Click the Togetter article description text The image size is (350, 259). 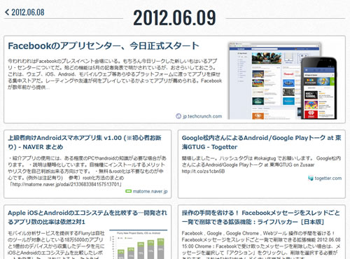(x=261, y=164)
